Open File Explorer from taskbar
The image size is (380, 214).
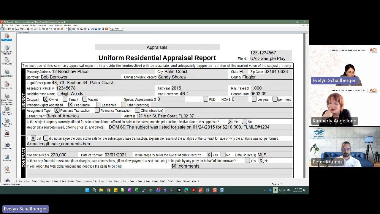tap(102, 190)
